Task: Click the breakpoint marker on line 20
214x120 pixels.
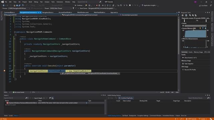Action: pos(4,71)
